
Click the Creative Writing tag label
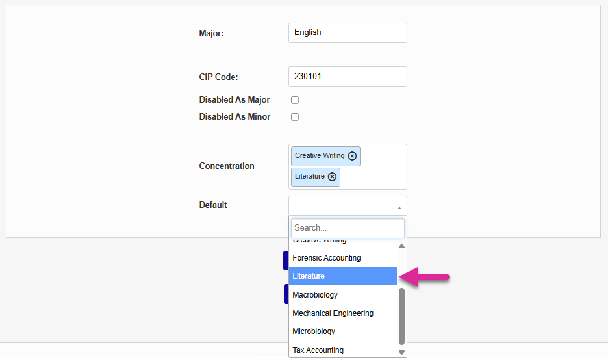[319, 156]
